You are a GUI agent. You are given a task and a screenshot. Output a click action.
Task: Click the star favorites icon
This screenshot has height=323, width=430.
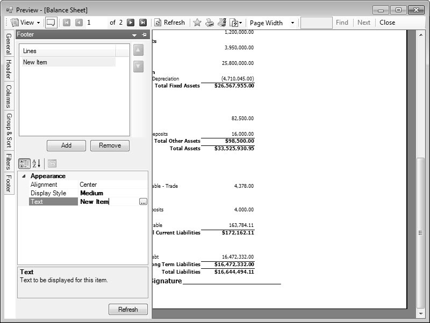[x=197, y=23]
